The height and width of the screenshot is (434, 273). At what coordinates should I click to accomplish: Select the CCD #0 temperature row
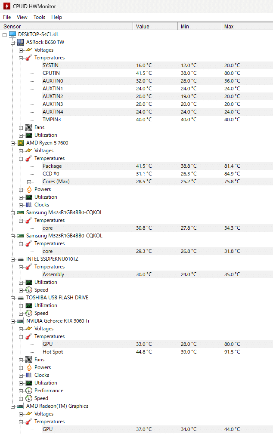157,174
